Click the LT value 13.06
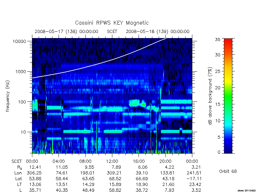 [x=35, y=185]
